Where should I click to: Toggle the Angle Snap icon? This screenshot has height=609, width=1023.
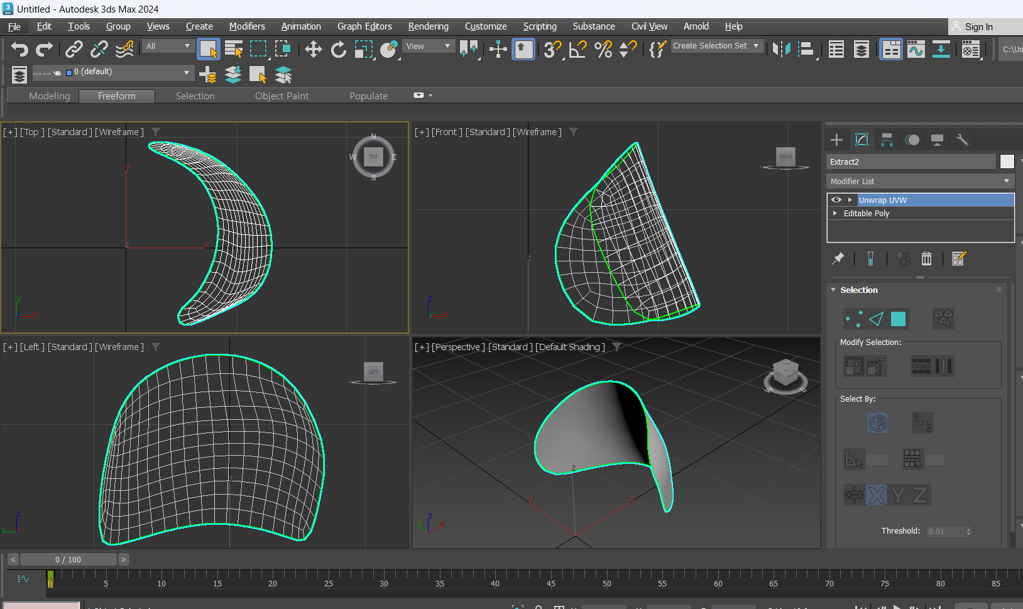[577, 49]
